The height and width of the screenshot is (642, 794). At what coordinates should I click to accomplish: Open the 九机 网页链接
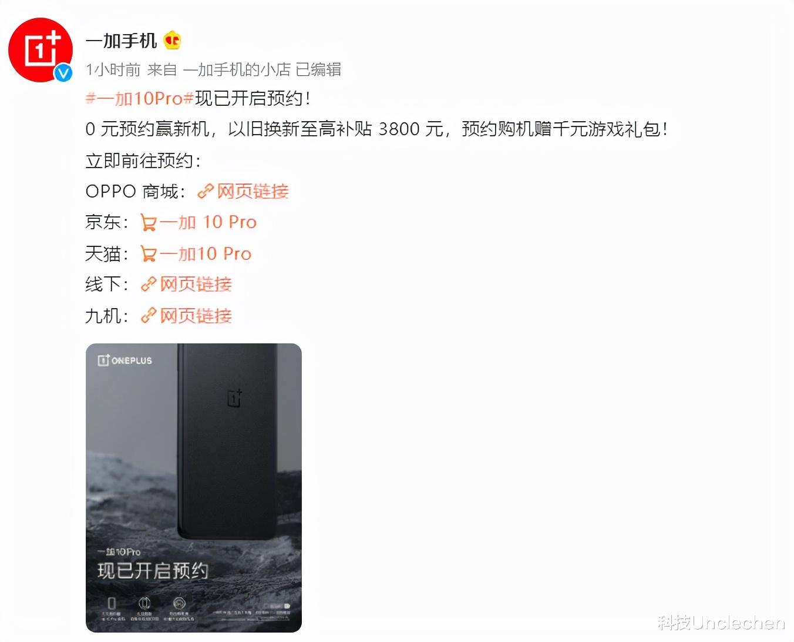point(196,316)
